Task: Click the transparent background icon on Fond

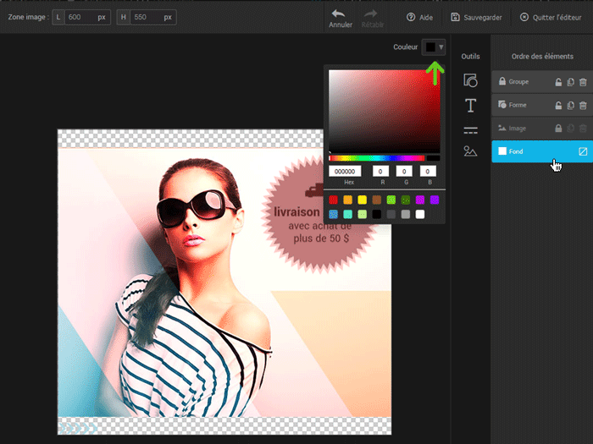Action: coord(583,151)
